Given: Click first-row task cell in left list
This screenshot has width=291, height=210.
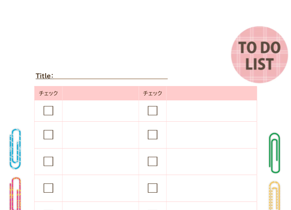Looking at the screenshot, I should click(100, 111).
